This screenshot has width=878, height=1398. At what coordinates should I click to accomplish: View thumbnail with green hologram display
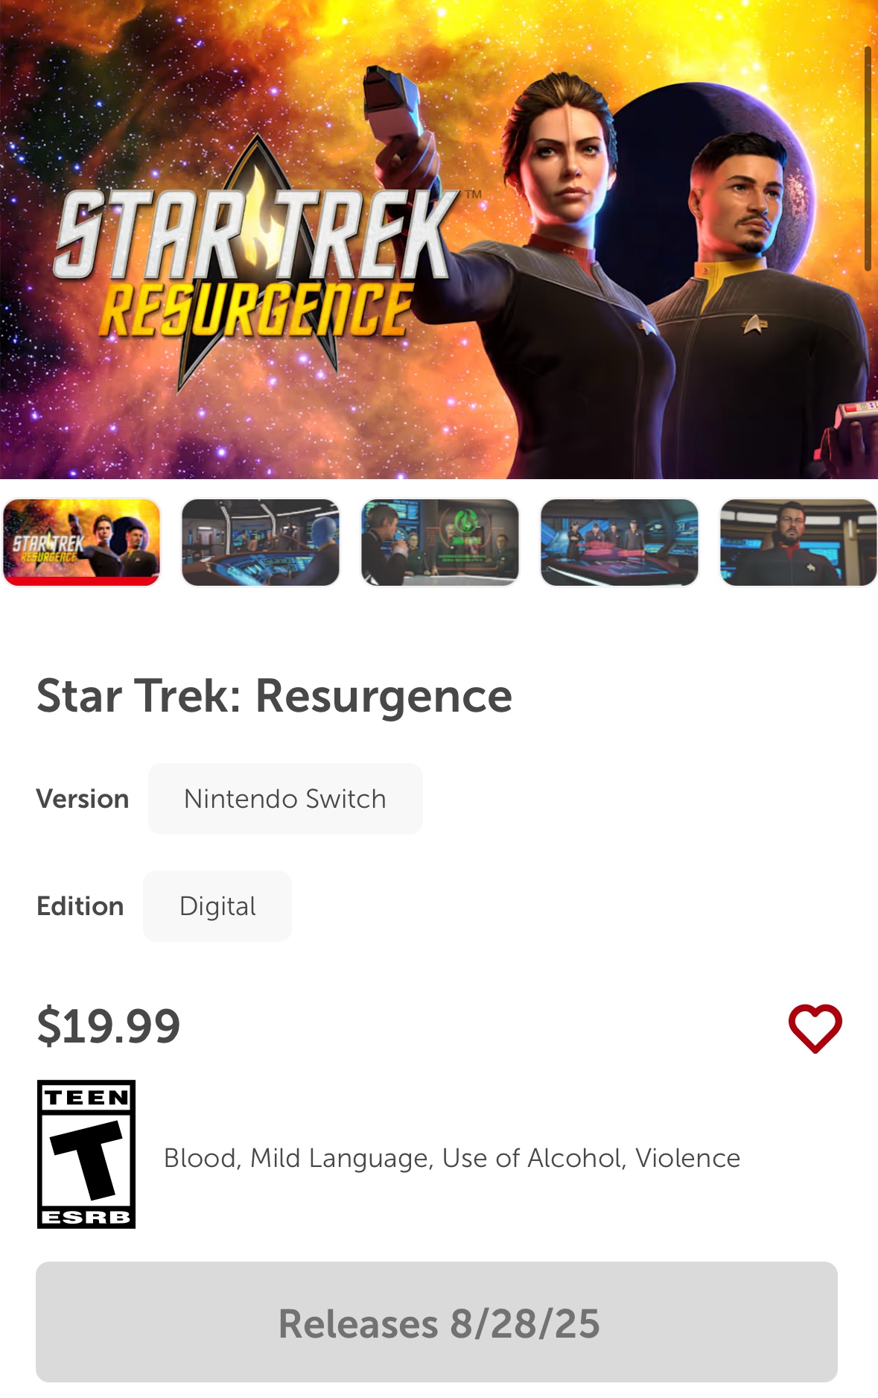pos(440,543)
